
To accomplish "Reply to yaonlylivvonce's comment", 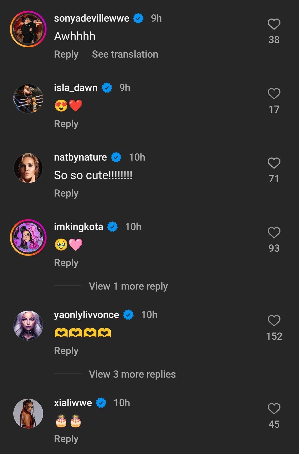I will [66, 351].
